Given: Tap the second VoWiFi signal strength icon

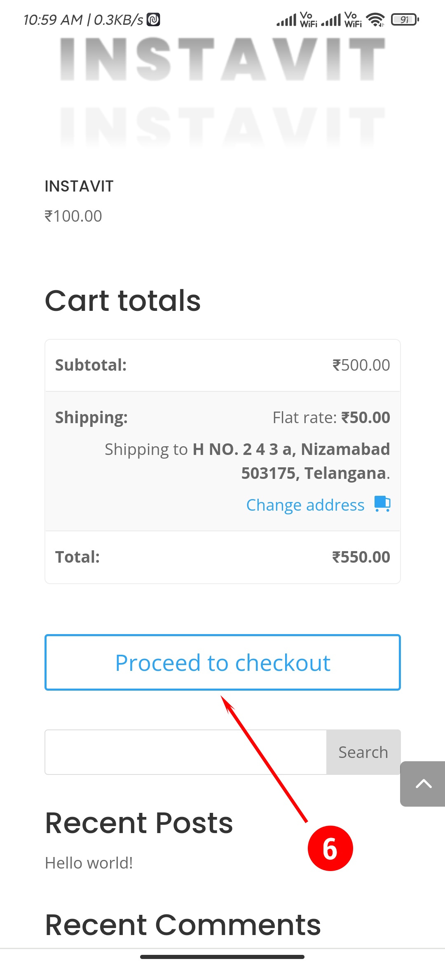Looking at the screenshot, I should coord(341,19).
